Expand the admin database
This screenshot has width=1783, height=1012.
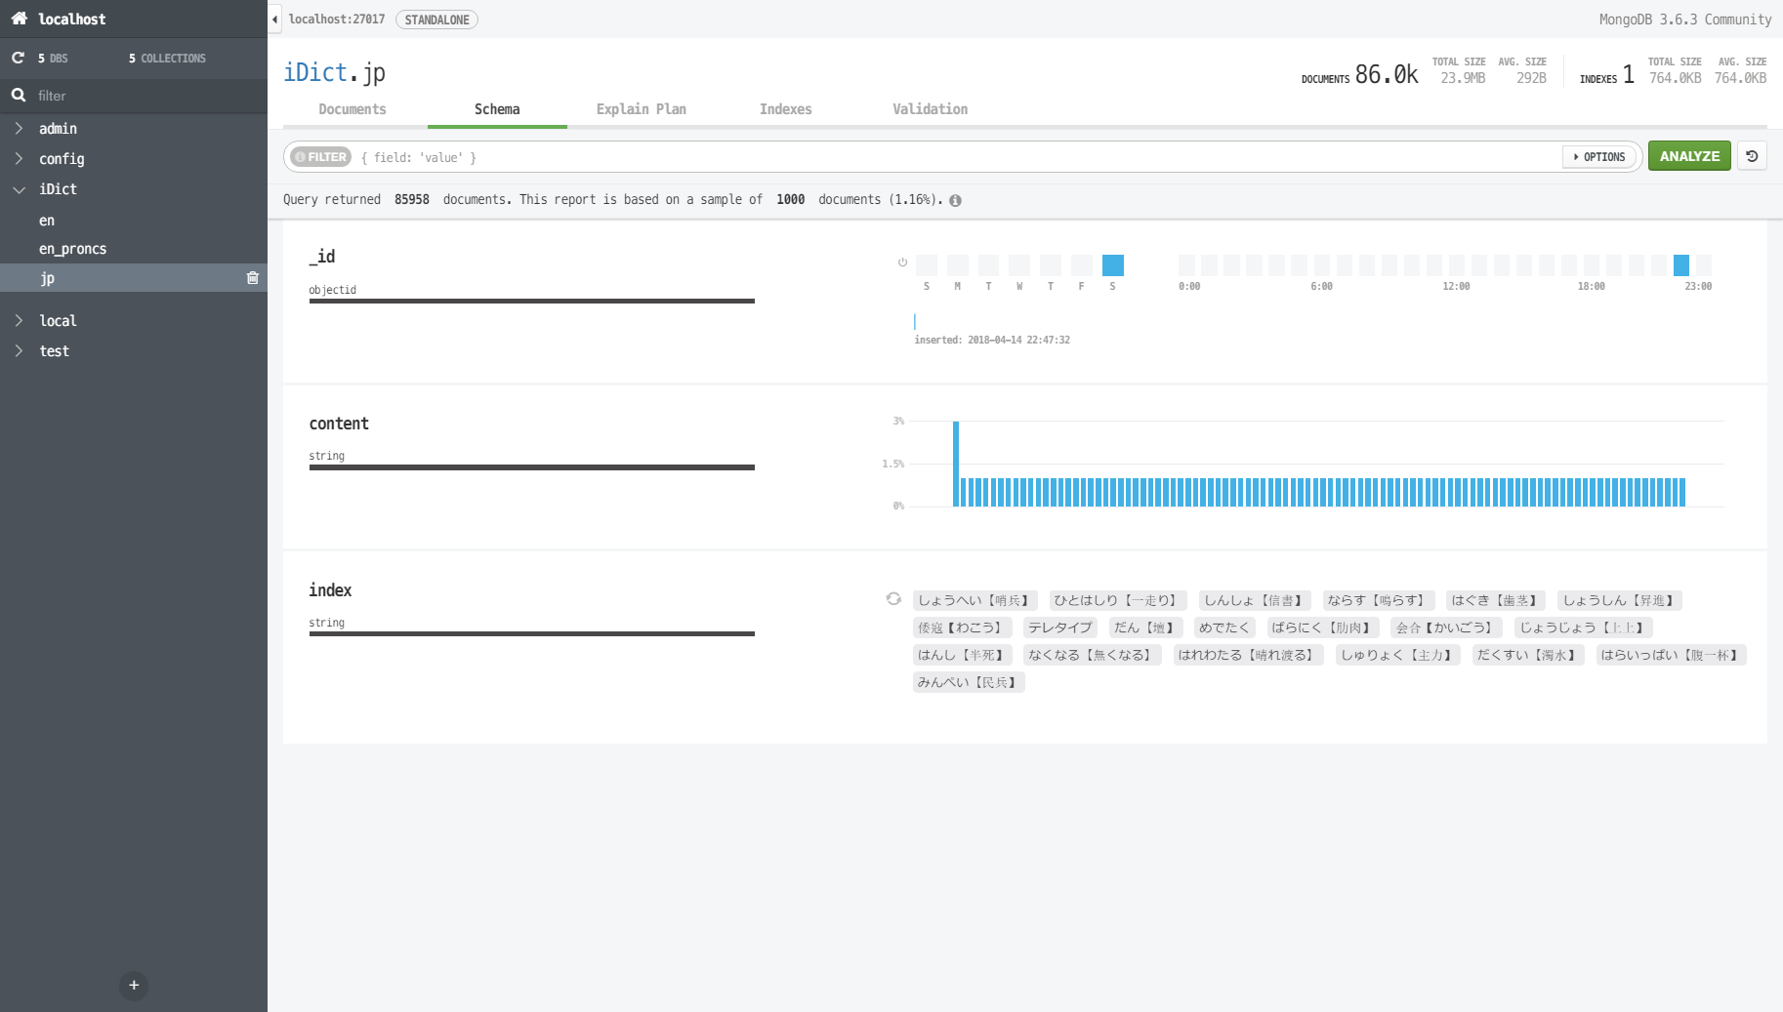[x=19, y=128]
